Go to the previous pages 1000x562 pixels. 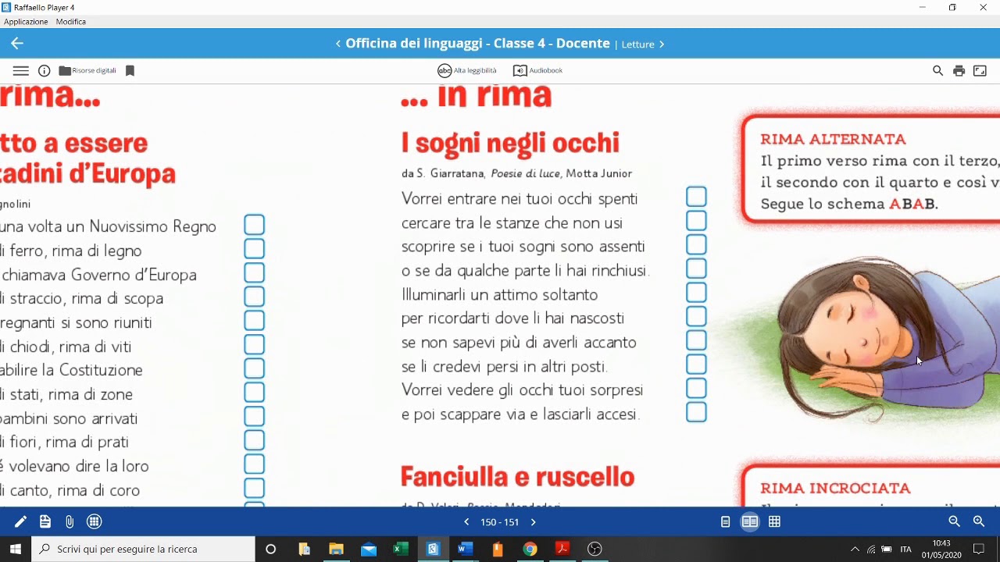pos(466,522)
